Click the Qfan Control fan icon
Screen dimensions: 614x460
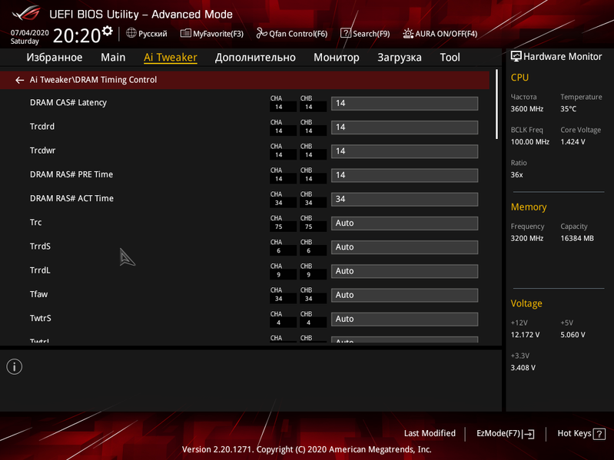[x=261, y=33]
